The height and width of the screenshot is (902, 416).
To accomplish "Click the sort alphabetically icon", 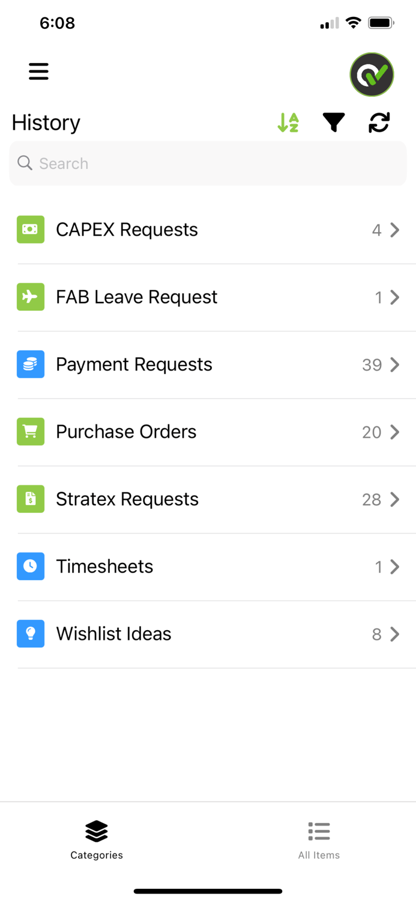I will pyautogui.click(x=288, y=122).
